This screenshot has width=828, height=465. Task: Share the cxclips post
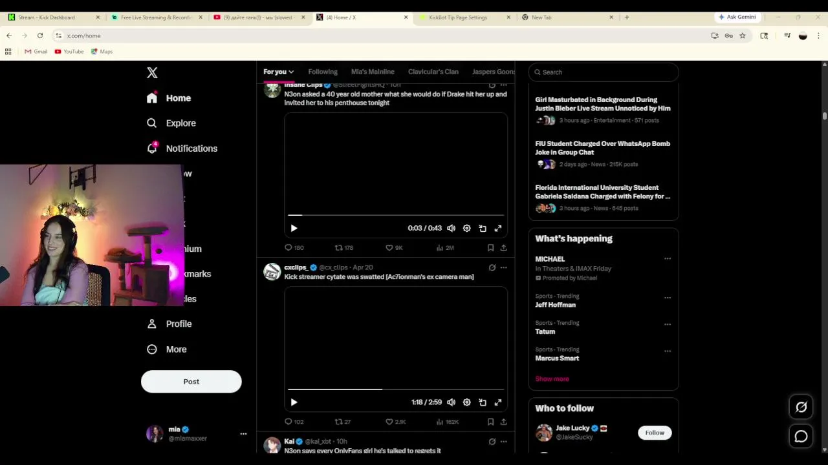(503, 422)
